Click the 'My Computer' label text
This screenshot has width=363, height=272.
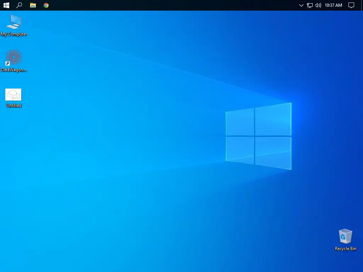[14, 34]
